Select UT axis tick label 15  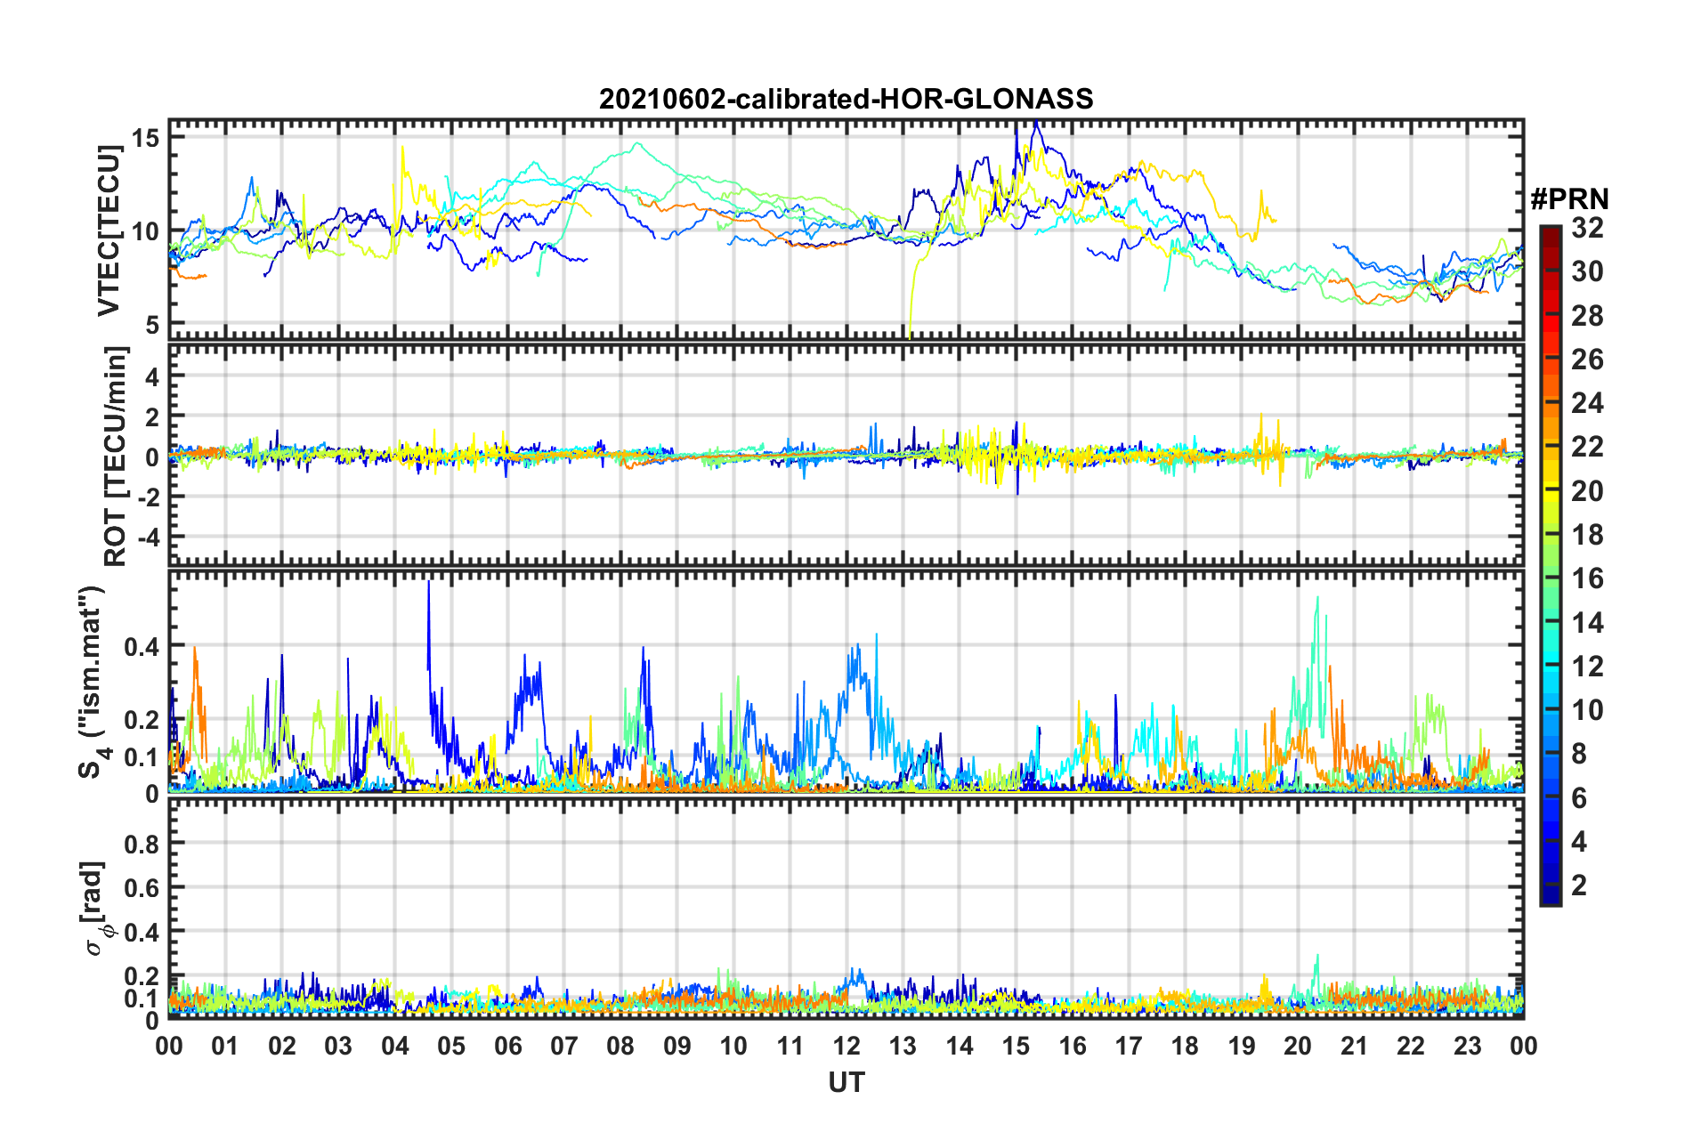[1016, 1046]
